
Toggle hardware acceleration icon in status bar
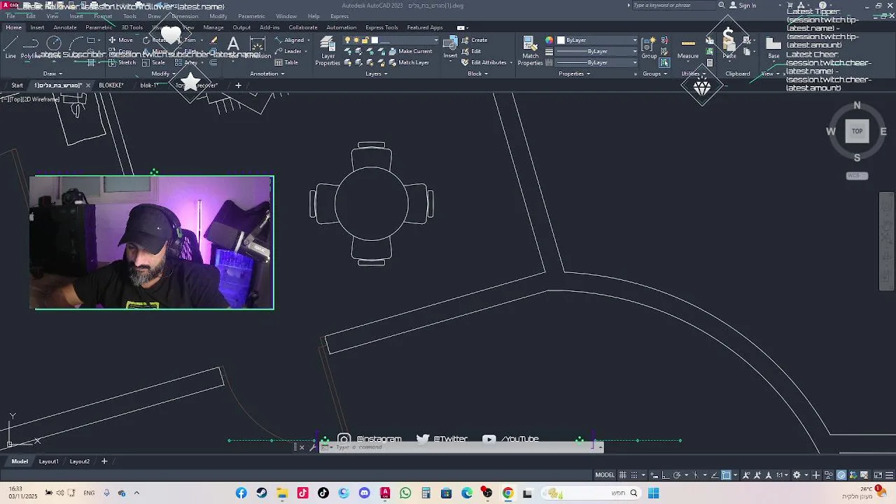tap(841, 475)
